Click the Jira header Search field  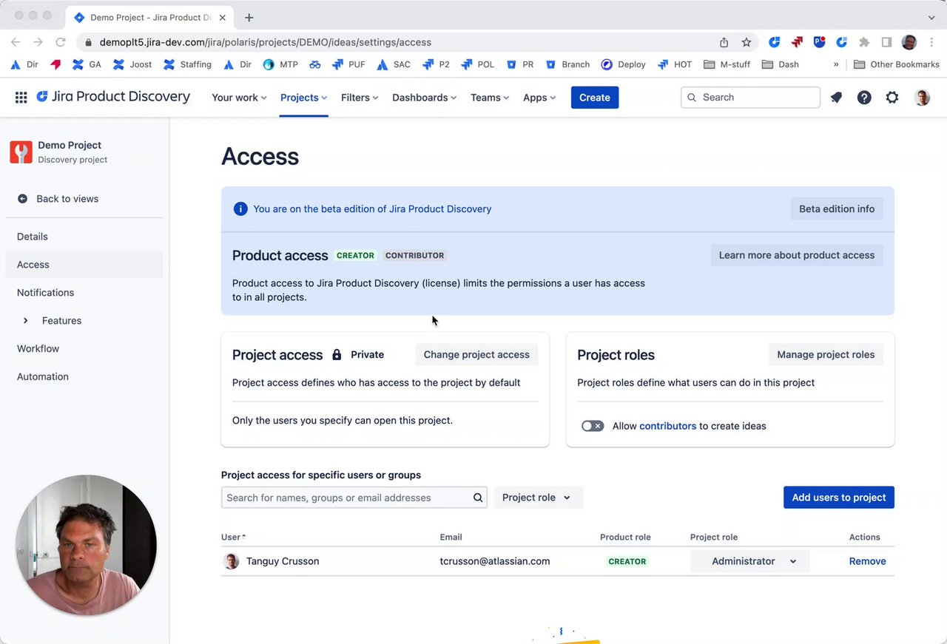click(x=750, y=98)
